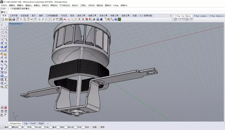
Task: Open the 可见性 toolbar tab
Action: pos(64,16)
